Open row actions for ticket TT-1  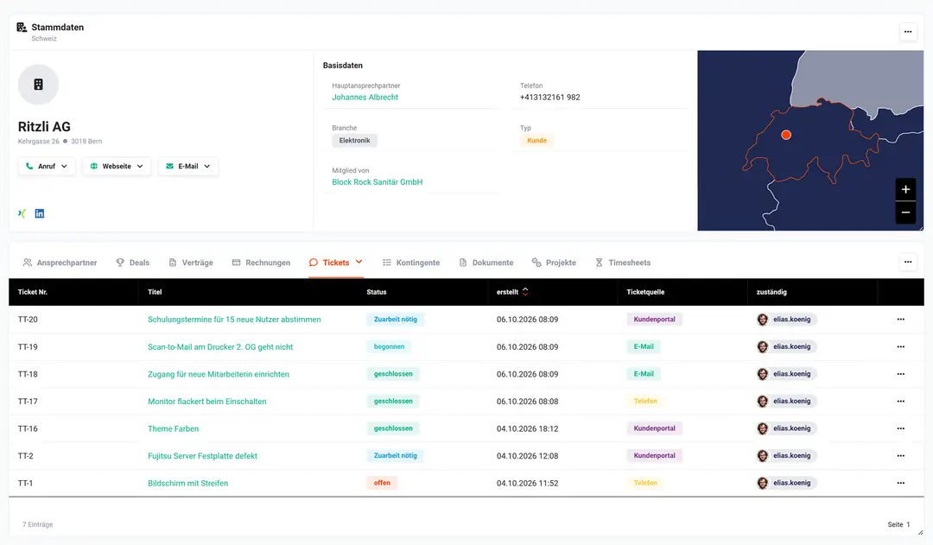901,483
